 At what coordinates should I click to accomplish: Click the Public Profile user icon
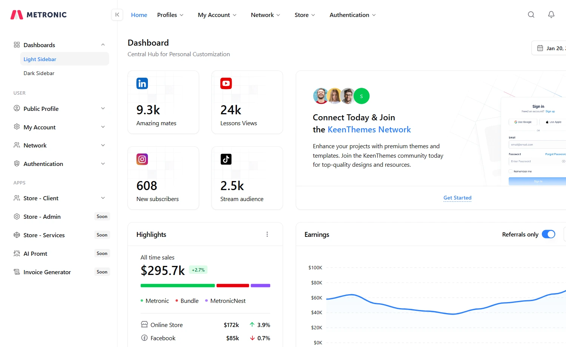pyautogui.click(x=17, y=108)
